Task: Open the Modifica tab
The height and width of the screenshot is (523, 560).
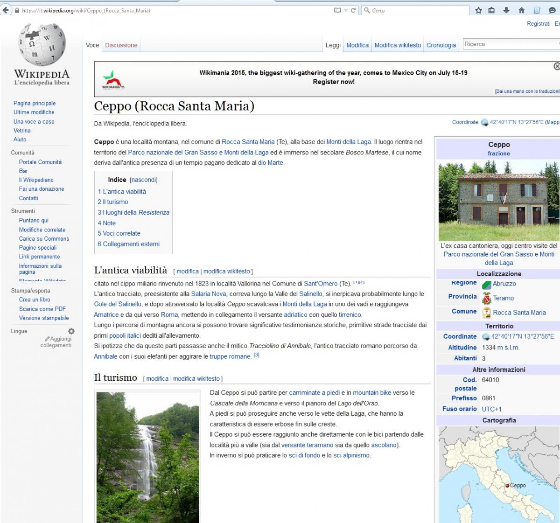Action: pos(357,45)
